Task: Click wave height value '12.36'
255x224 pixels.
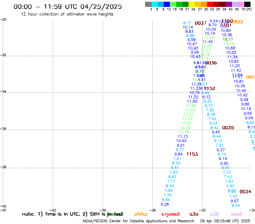Action: (x=208, y=38)
